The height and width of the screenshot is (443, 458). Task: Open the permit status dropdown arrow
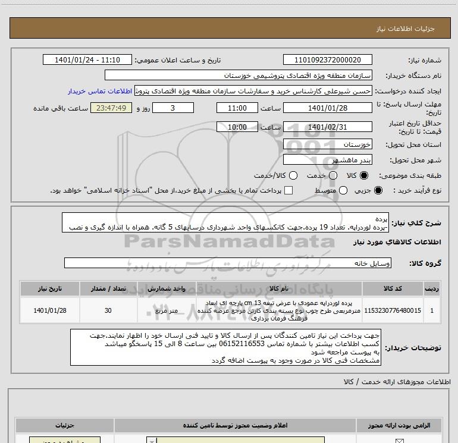tap(152, 441)
